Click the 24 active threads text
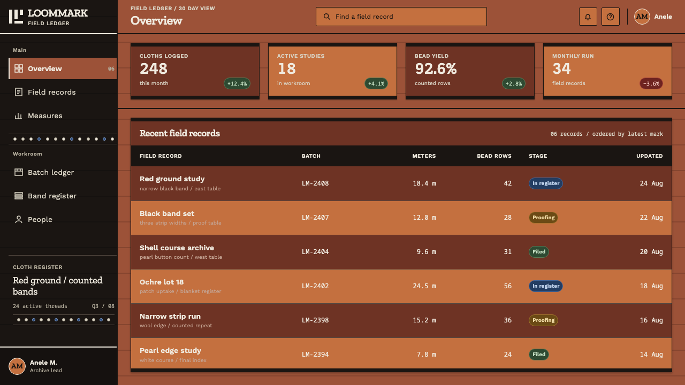685x385 pixels. (40, 306)
